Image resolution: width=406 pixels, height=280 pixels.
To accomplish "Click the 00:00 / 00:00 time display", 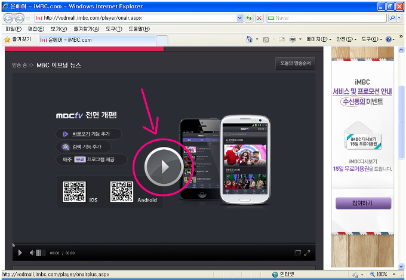I will [x=62, y=253].
